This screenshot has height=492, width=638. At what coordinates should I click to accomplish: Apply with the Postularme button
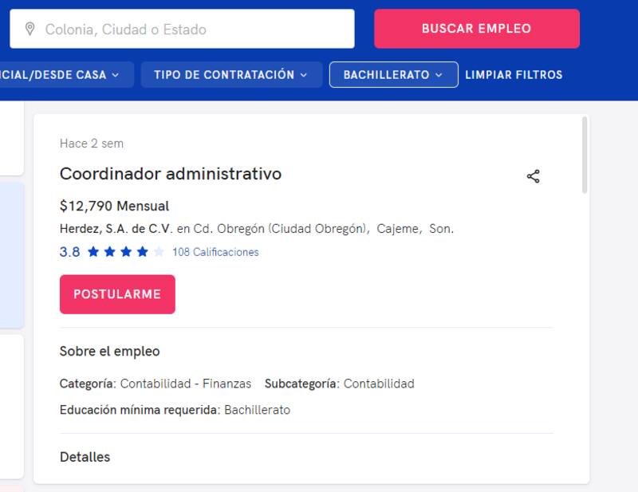(117, 294)
